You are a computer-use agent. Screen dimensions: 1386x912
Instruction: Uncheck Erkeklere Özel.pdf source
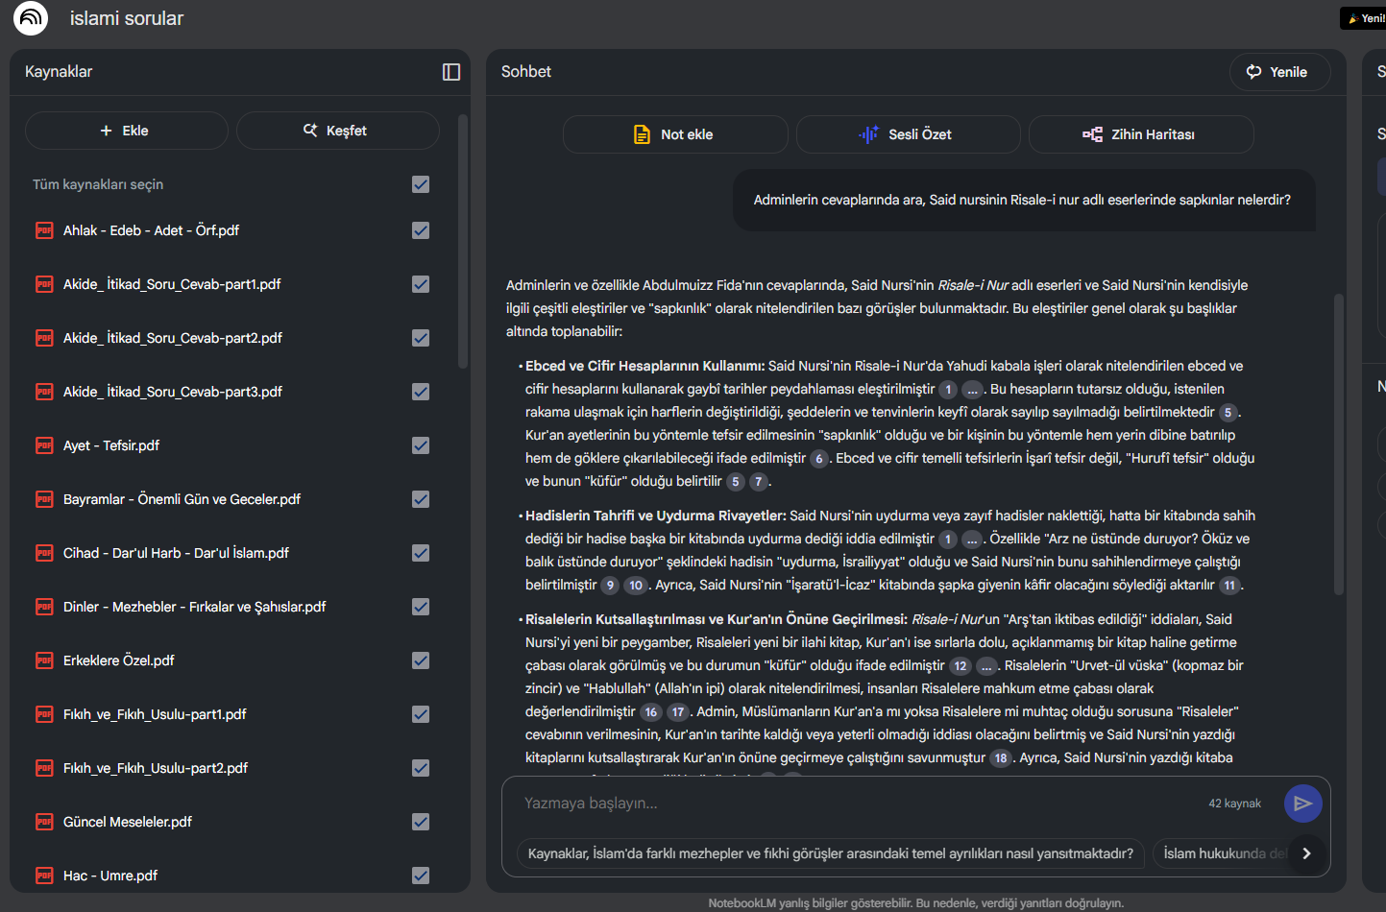421,660
